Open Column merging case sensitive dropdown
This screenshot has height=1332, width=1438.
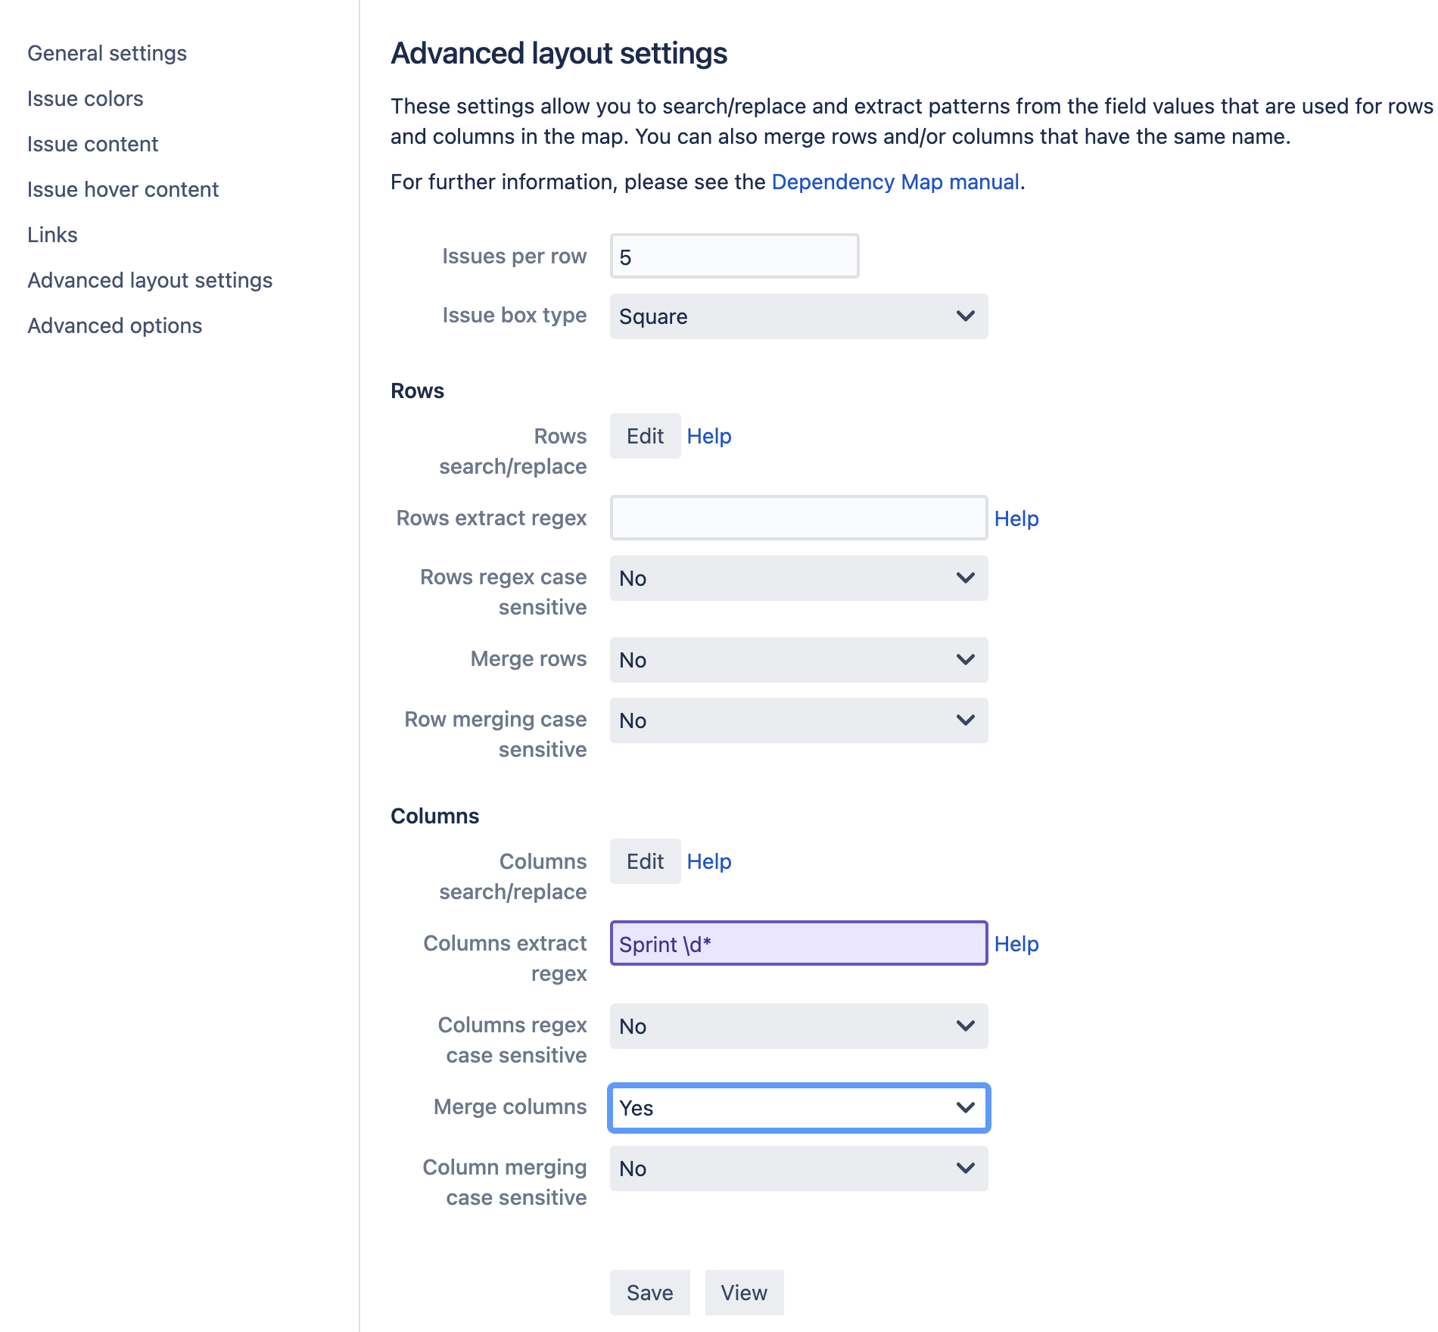coord(798,1169)
